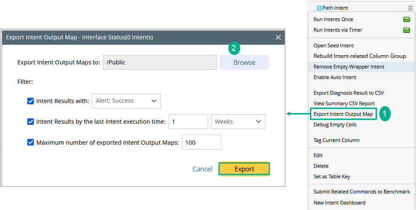Uncheck the last intent execution time filter
This screenshot has height=210, width=416.
click(x=31, y=122)
